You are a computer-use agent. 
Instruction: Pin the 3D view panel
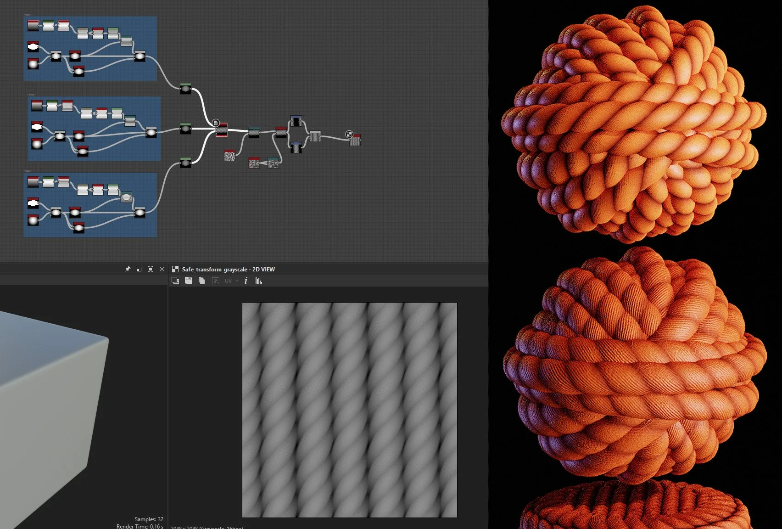click(128, 269)
